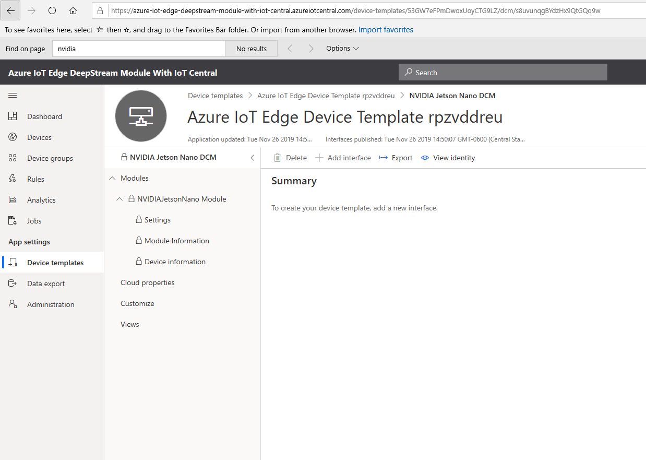Go to next find result arrow
This screenshot has width=646, height=460.
click(x=311, y=49)
